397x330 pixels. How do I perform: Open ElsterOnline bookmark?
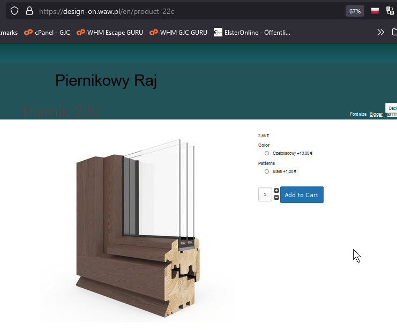click(x=252, y=33)
